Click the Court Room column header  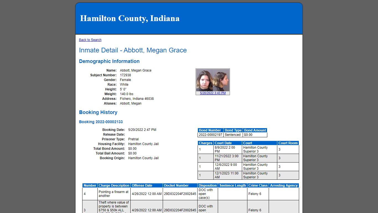click(288, 143)
